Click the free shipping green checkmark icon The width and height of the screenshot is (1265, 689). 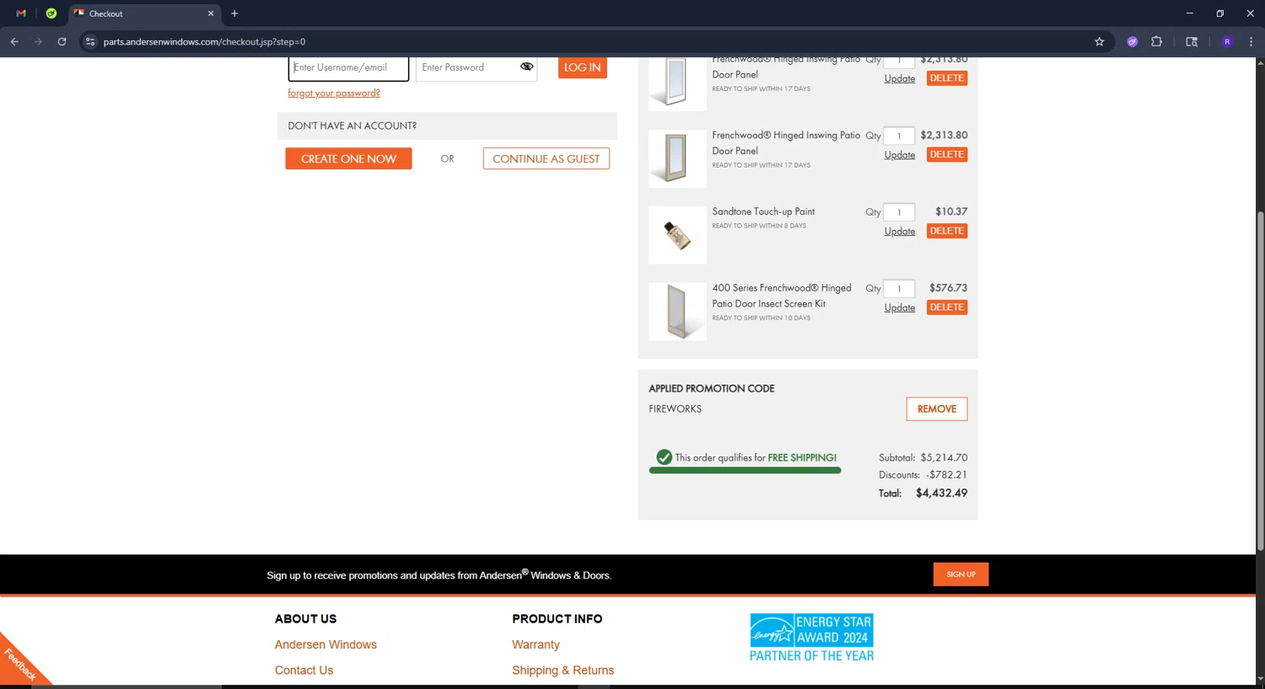pyautogui.click(x=665, y=457)
